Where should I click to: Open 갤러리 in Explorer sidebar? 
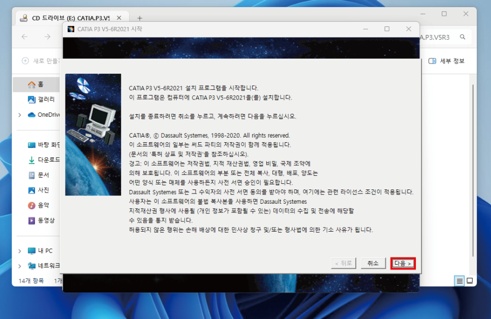pos(41,100)
